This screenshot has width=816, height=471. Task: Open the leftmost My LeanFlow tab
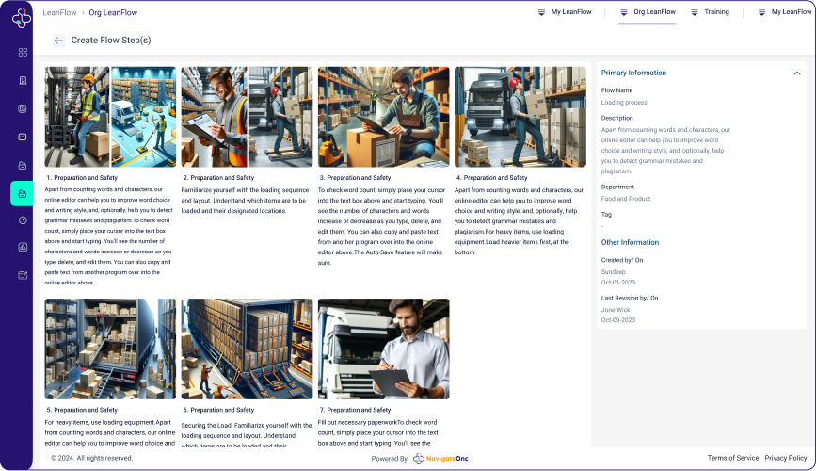click(x=562, y=12)
